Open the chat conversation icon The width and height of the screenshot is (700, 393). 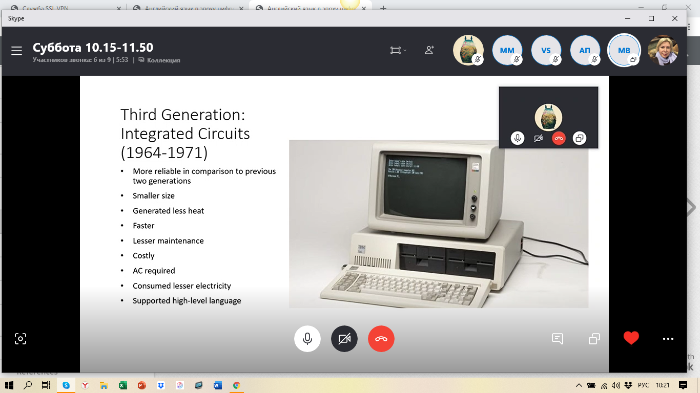click(x=557, y=339)
